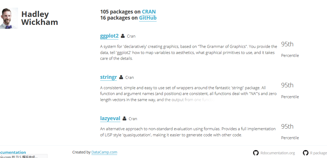Open the CRAN packages link

149,12
